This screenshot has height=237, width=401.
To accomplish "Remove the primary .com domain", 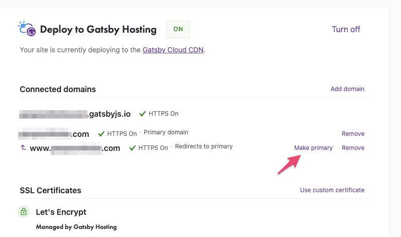I will tap(353, 134).
